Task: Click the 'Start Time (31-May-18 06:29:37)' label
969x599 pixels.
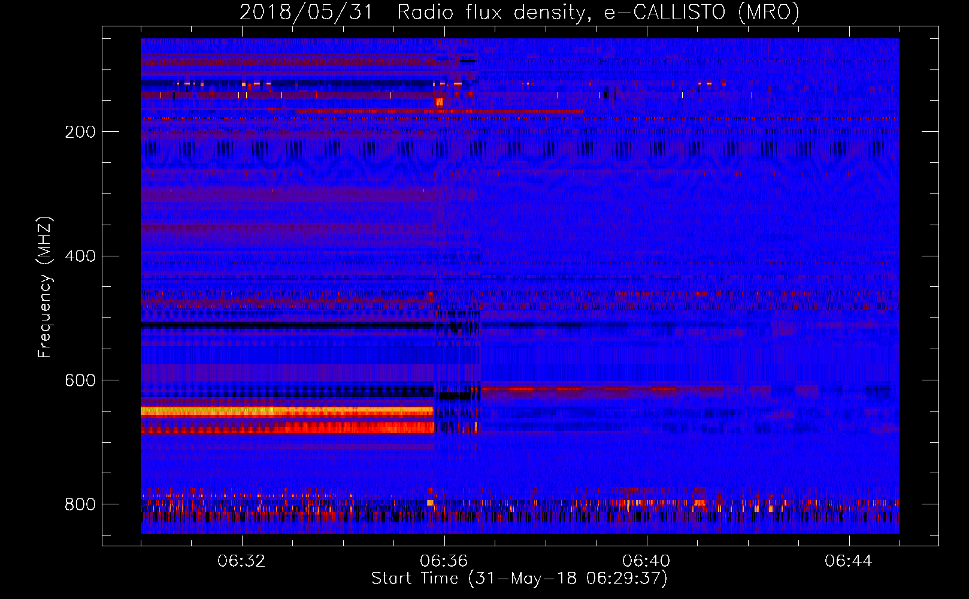Action: tap(519, 579)
